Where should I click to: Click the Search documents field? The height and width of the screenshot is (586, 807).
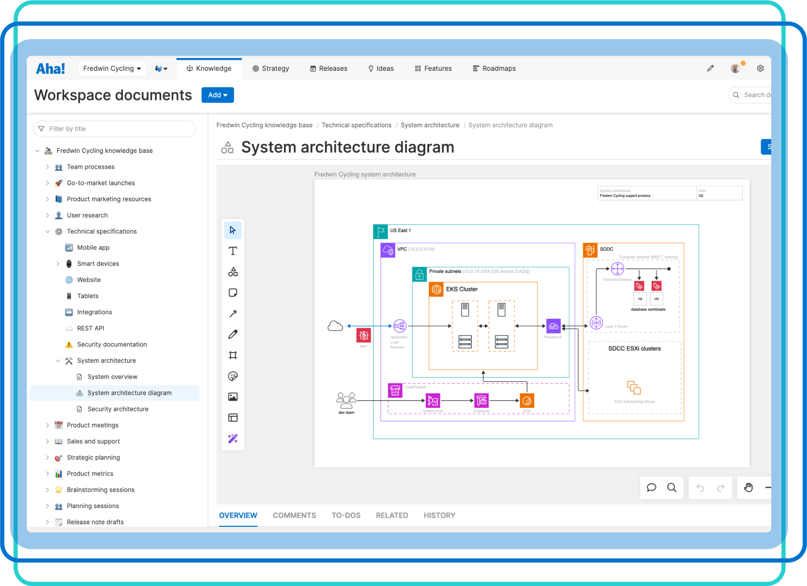(751, 95)
